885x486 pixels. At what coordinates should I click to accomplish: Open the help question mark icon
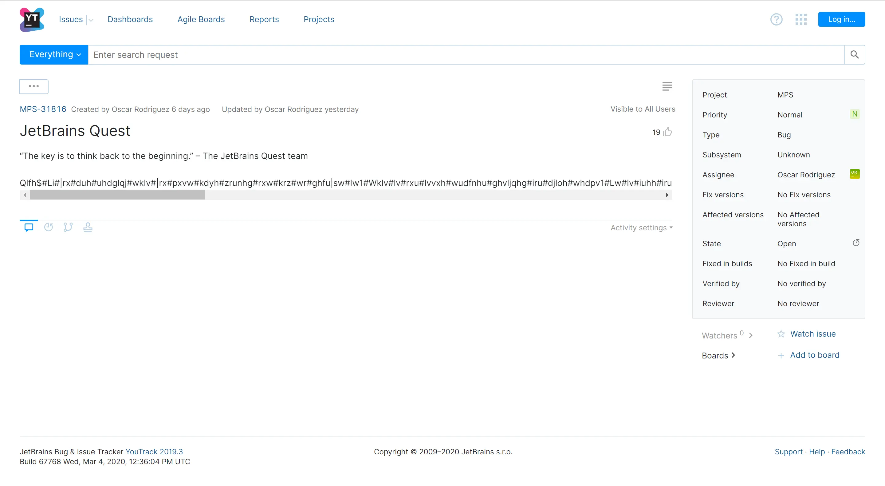776,20
